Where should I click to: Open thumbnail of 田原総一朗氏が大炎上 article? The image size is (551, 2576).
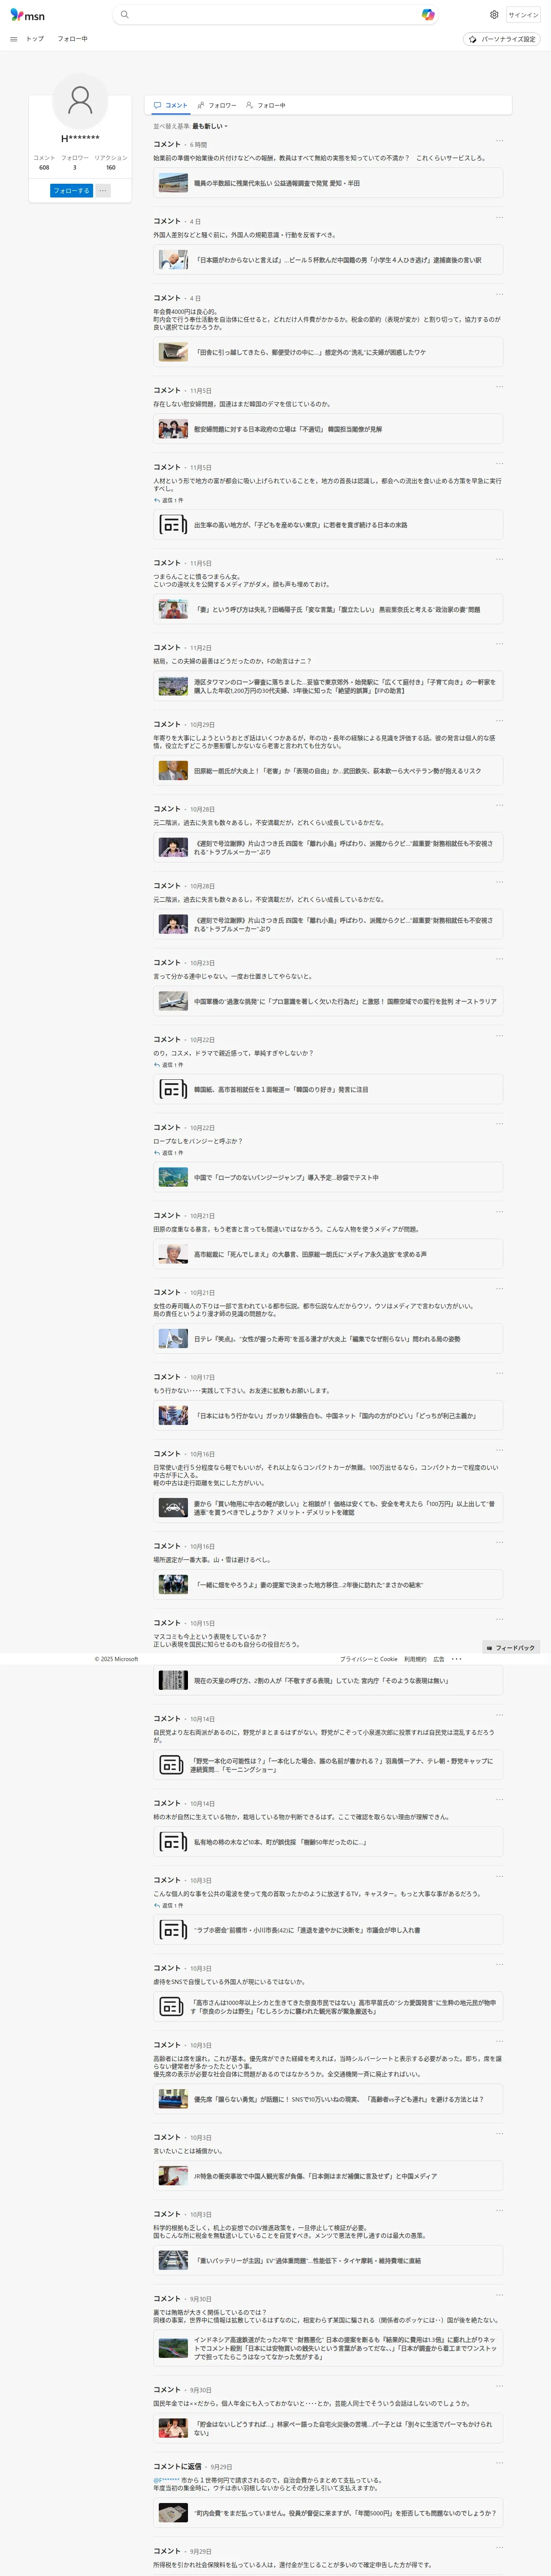pyautogui.click(x=173, y=771)
